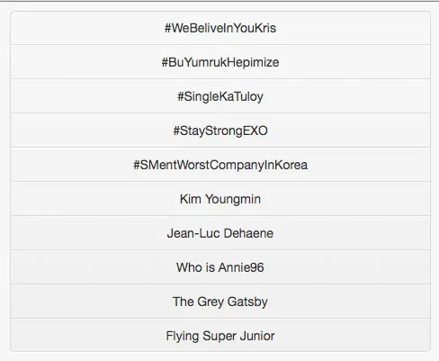439x361 pixels.
Task: Click the Who is Annie96 trend
Action: pos(220,267)
